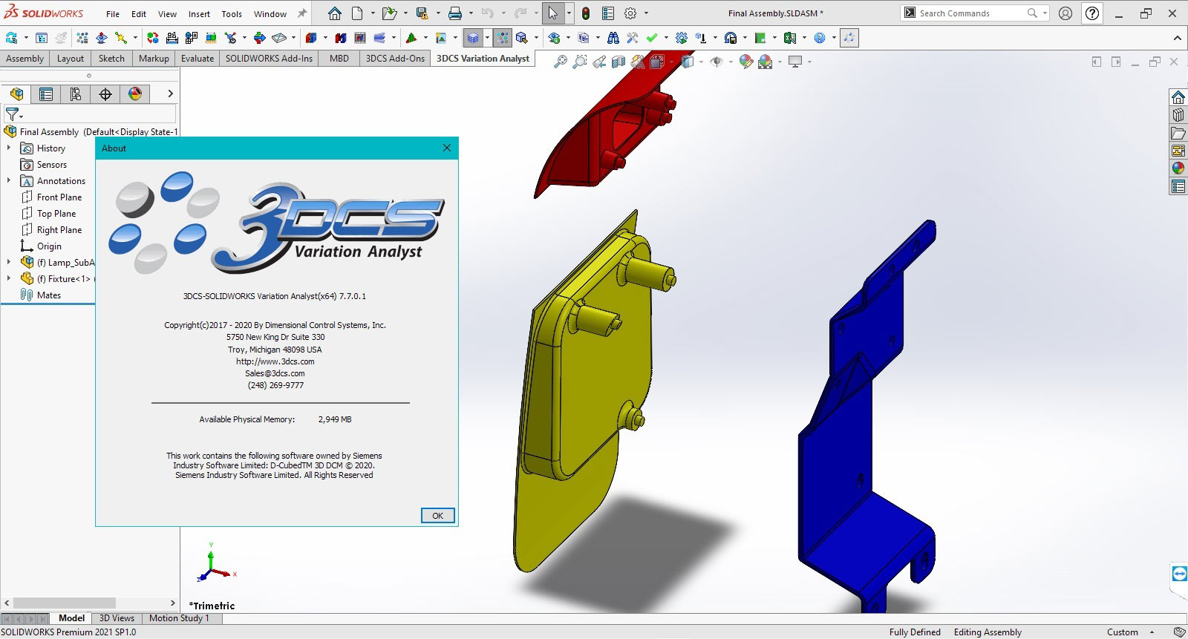Viewport: 1188px width, 639px height.
Task: Open the ConfigurationManager tab icon
Action: [x=76, y=94]
